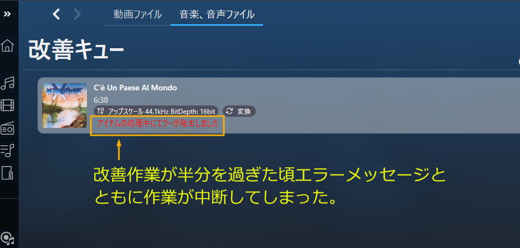The width and height of the screenshot is (520, 248).
Task: Switch to the 動画ファイル tab
Action: (x=137, y=14)
